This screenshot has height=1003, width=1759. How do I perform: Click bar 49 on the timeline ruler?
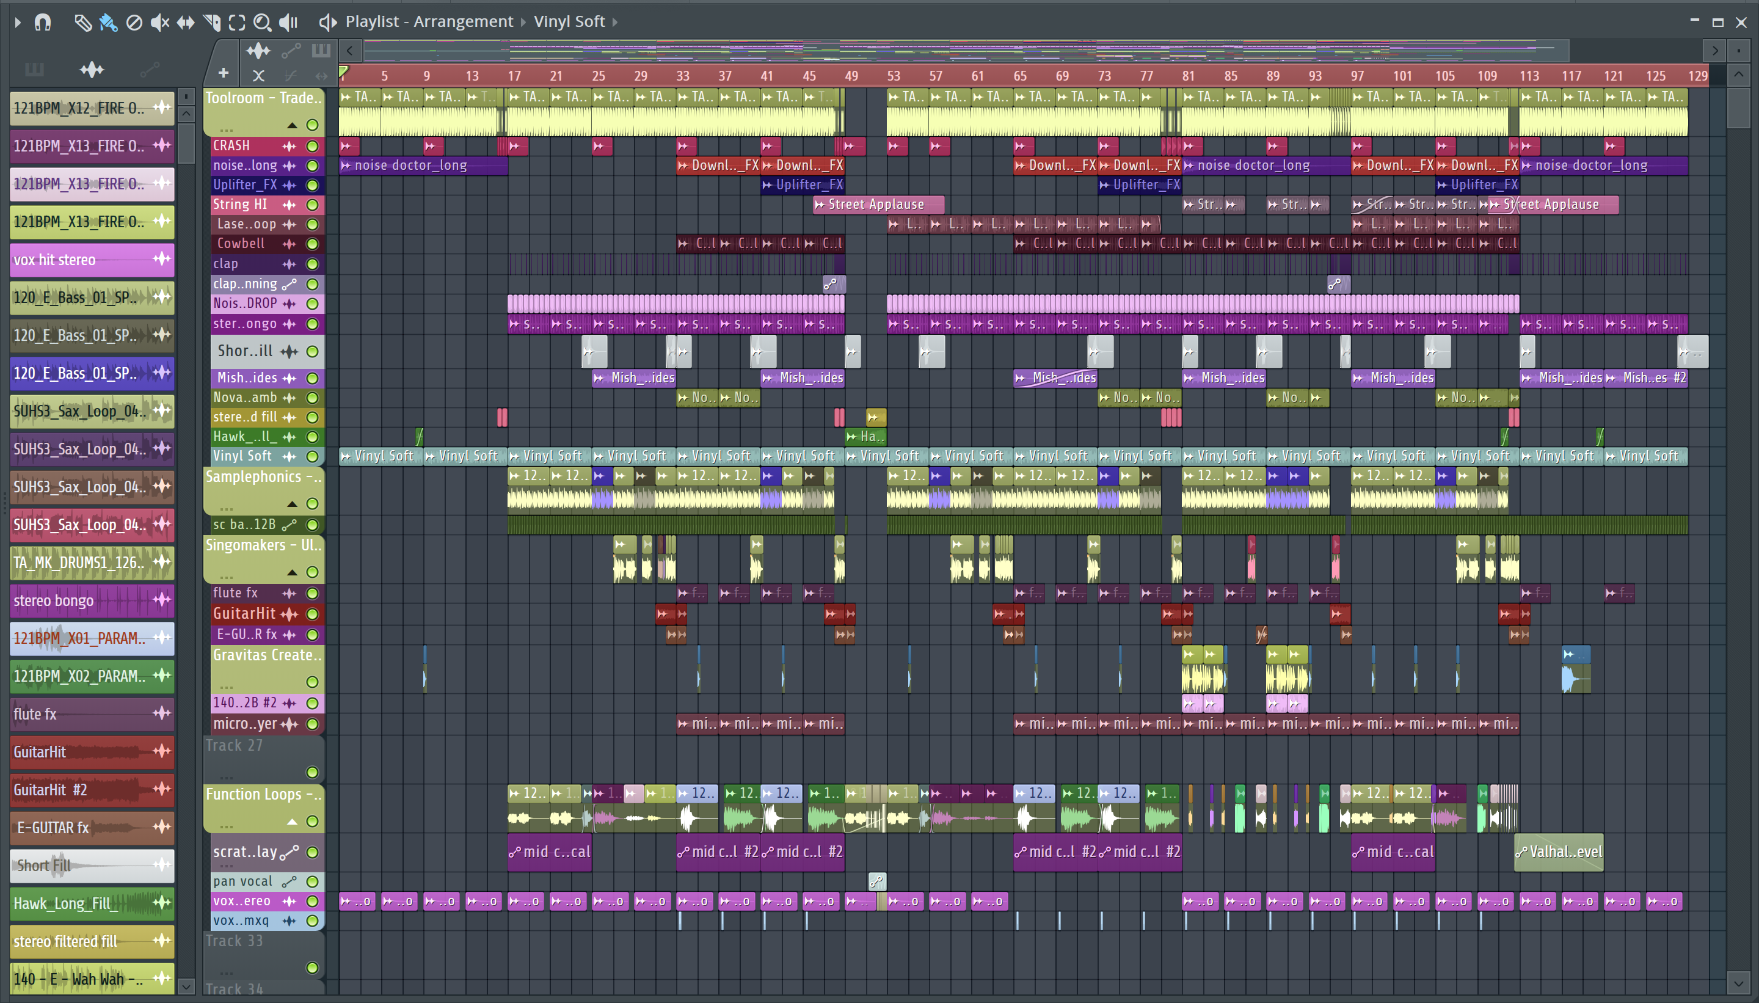(x=851, y=76)
